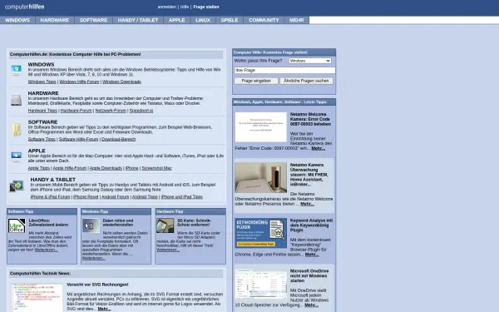Click 'Mehr' after Netatmo error code text

319,148
